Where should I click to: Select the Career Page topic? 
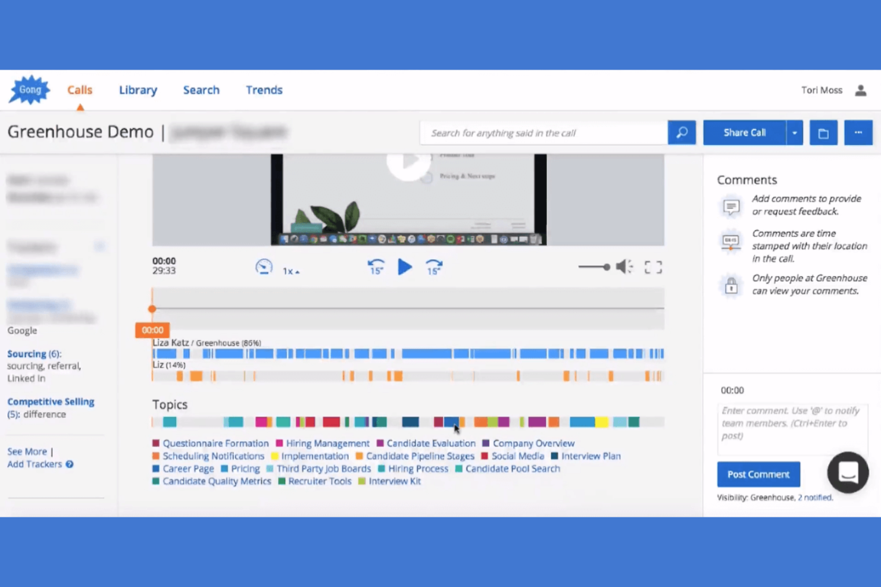[x=183, y=469]
